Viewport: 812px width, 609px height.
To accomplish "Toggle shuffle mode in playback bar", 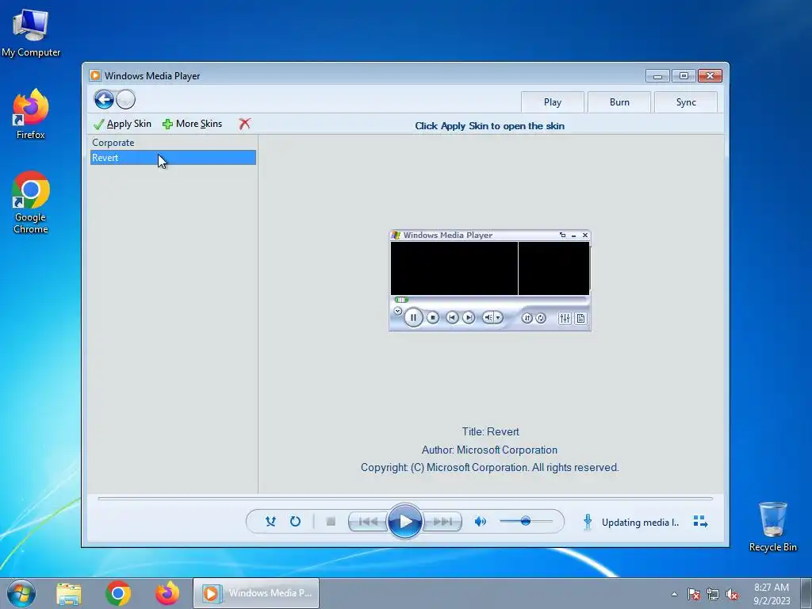I will pyautogui.click(x=270, y=522).
